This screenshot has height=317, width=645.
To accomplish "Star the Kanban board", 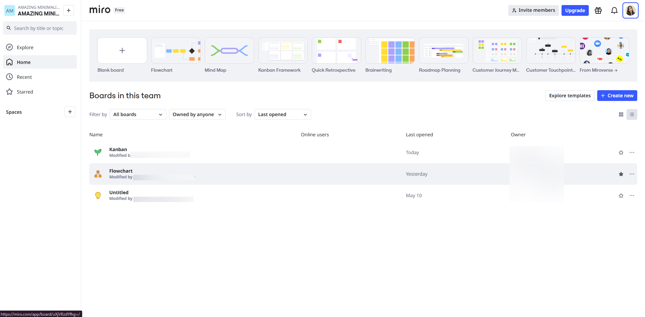I will tap(621, 152).
